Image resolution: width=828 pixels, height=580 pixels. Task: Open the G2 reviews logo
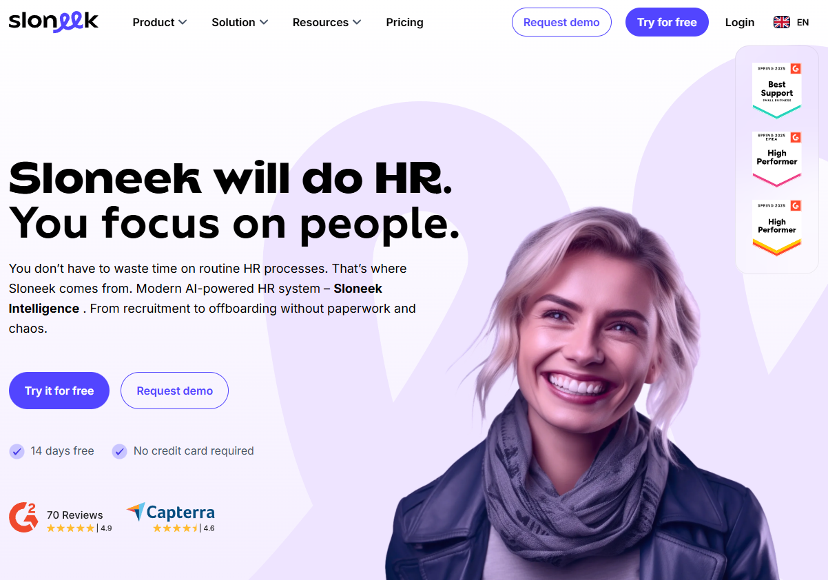[23, 517]
